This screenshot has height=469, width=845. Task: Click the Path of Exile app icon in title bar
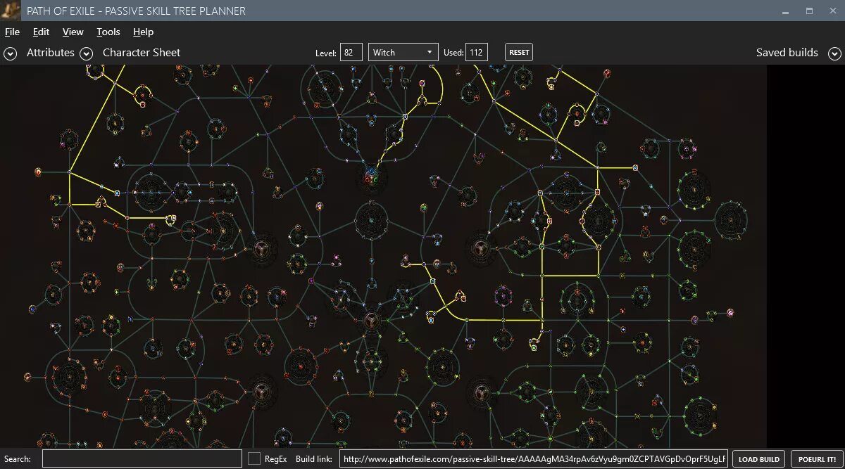[x=11, y=11]
